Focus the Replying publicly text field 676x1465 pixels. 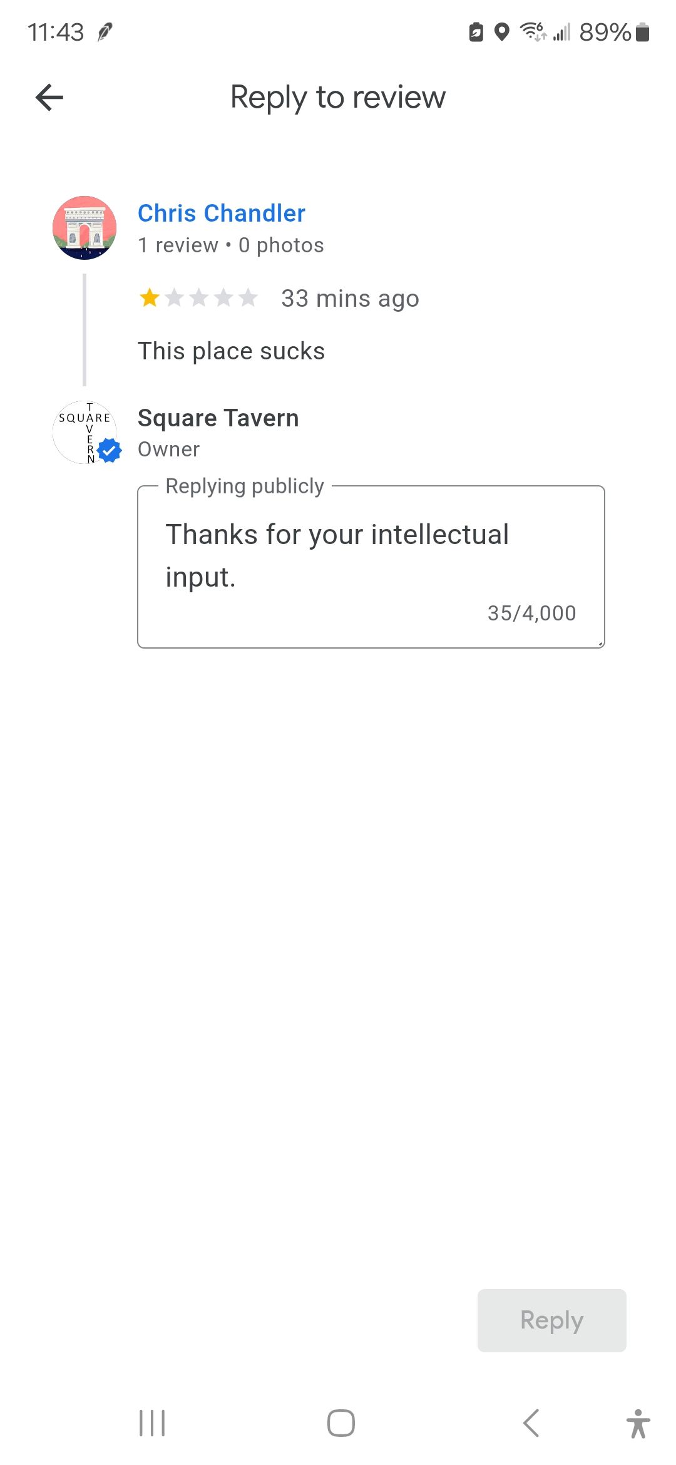click(371, 567)
